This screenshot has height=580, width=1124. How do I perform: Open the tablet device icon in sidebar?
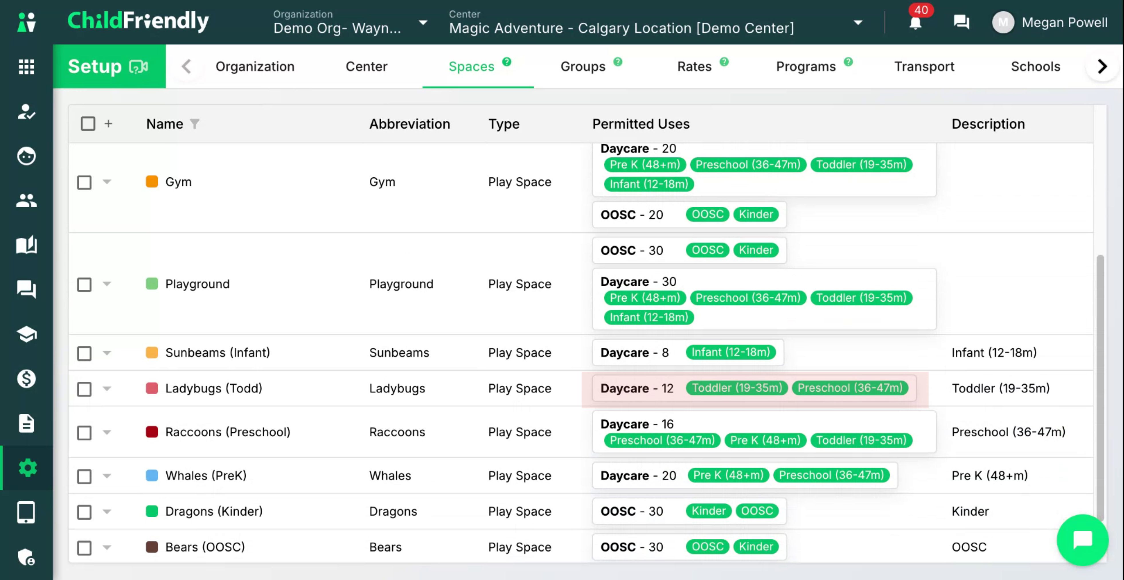point(26,512)
